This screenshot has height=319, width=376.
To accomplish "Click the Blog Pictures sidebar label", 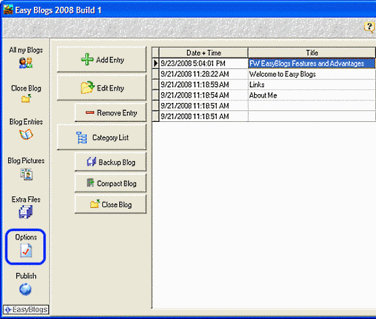I will pos(26,161).
